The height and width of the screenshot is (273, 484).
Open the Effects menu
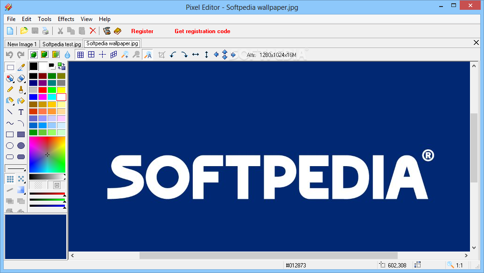tap(66, 19)
